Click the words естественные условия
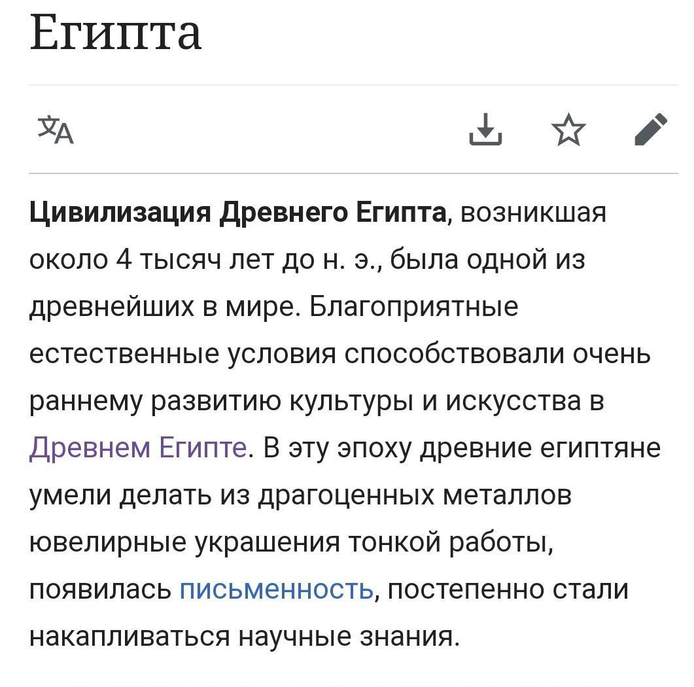Image resolution: width=694 pixels, height=687 pixels. 182,354
